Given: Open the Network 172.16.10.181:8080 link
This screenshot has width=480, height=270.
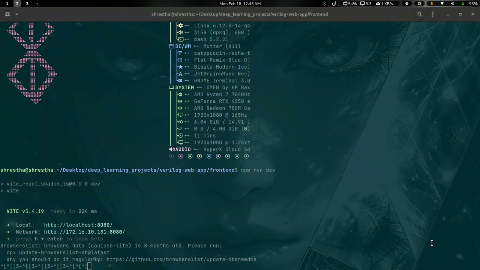Looking at the screenshot, I should 84,232.
